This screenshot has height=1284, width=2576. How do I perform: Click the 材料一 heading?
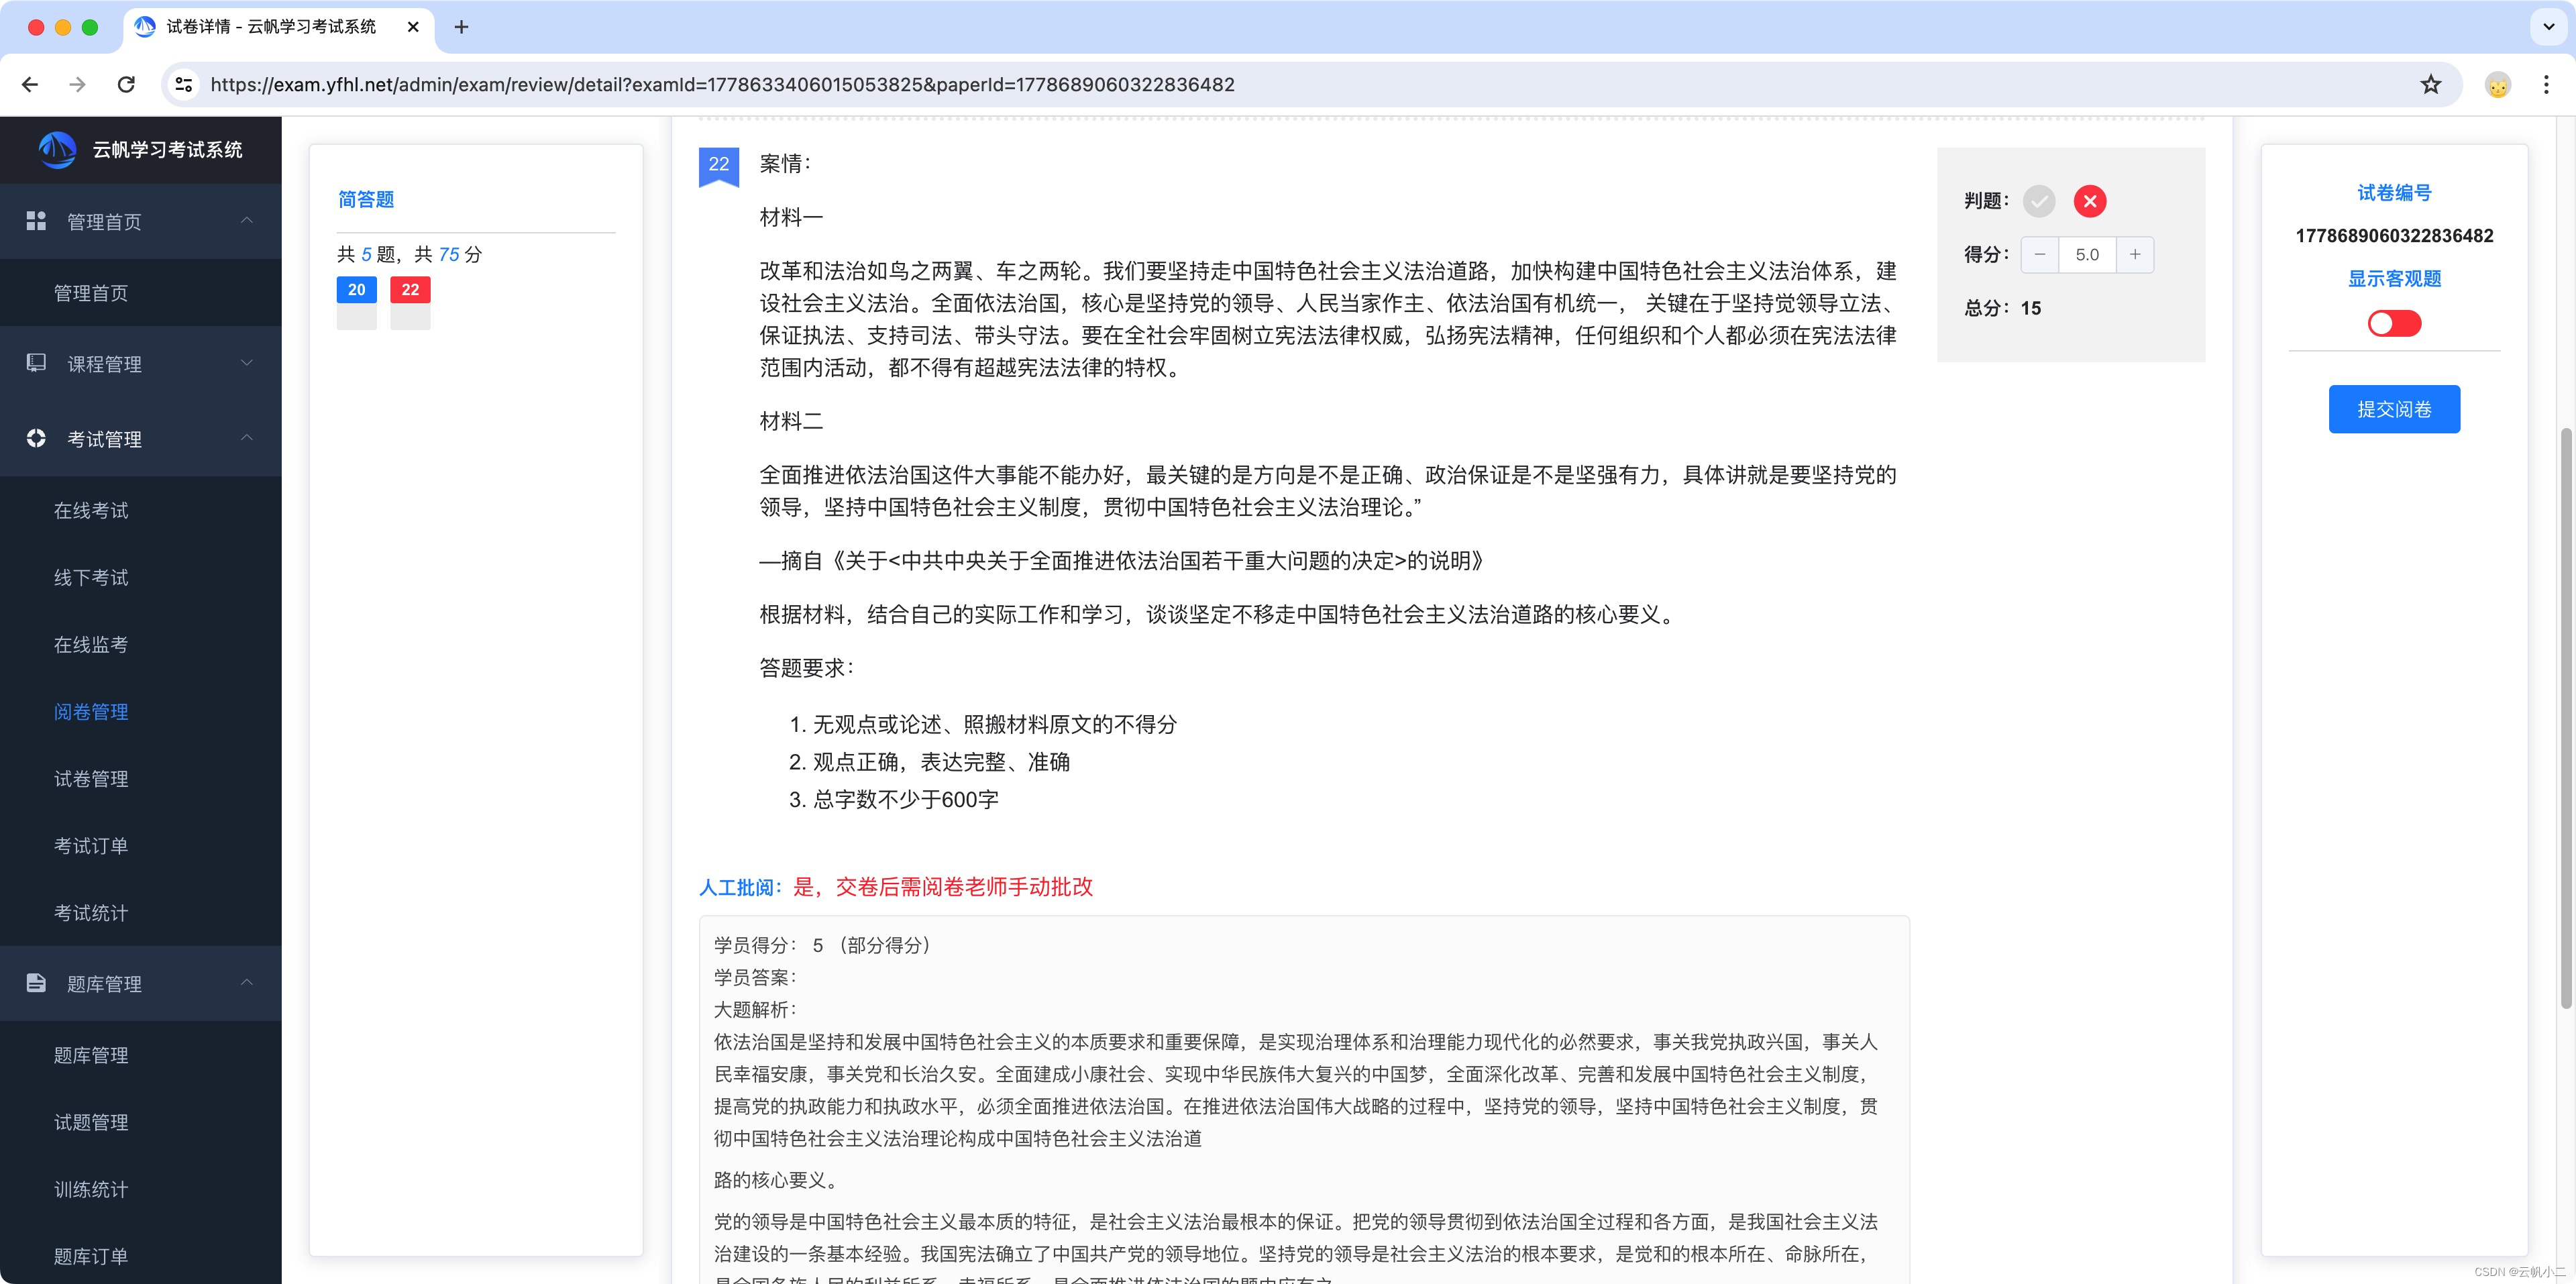pyautogui.click(x=791, y=217)
